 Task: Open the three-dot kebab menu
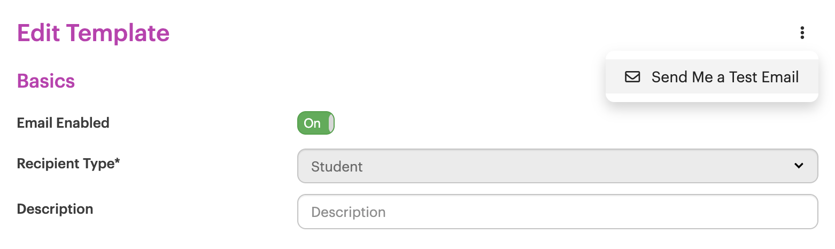click(x=802, y=33)
